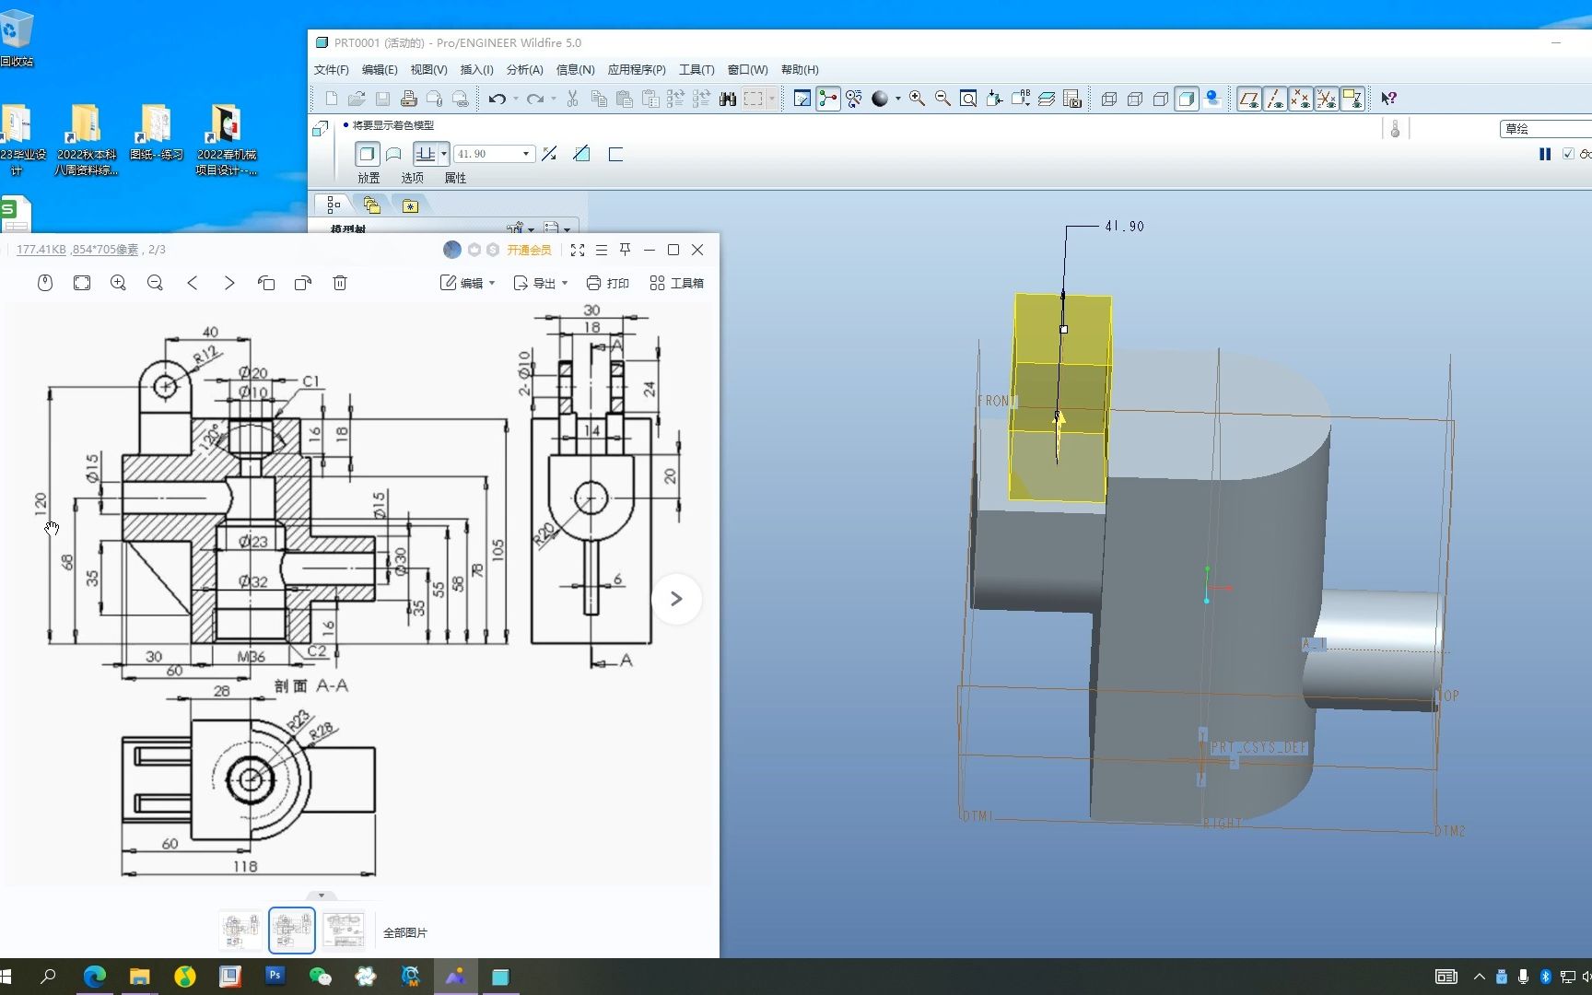Select extrude as surface option
Image resolution: width=1592 pixels, height=995 pixels.
(393, 154)
